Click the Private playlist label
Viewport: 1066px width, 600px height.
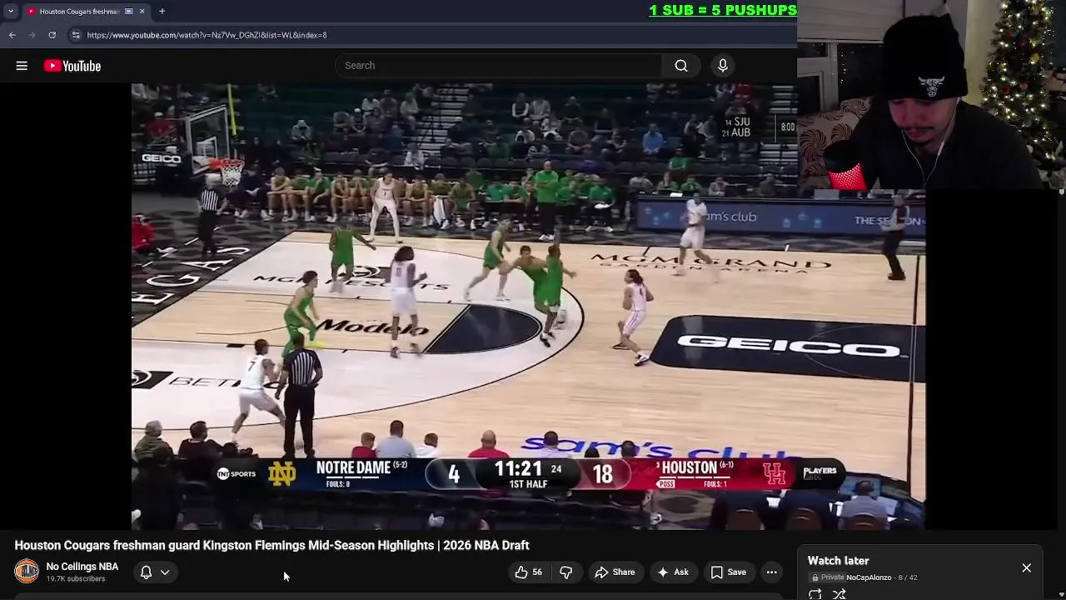(829, 577)
